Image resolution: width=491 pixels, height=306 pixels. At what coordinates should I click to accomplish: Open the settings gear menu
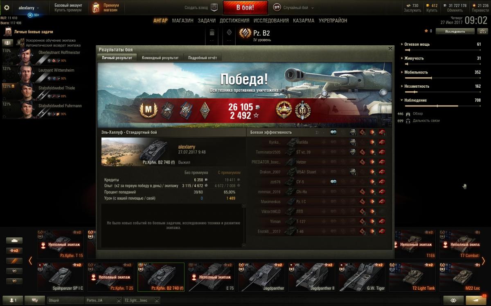click(x=7, y=8)
